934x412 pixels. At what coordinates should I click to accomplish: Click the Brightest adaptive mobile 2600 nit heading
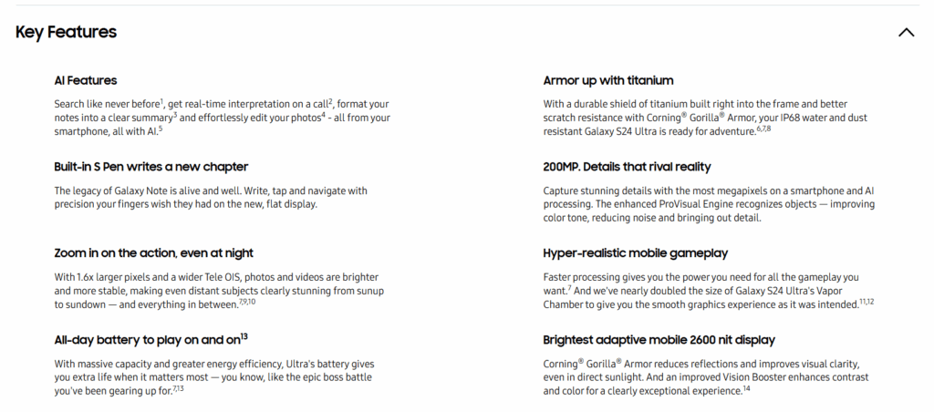click(x=659, y=339)
